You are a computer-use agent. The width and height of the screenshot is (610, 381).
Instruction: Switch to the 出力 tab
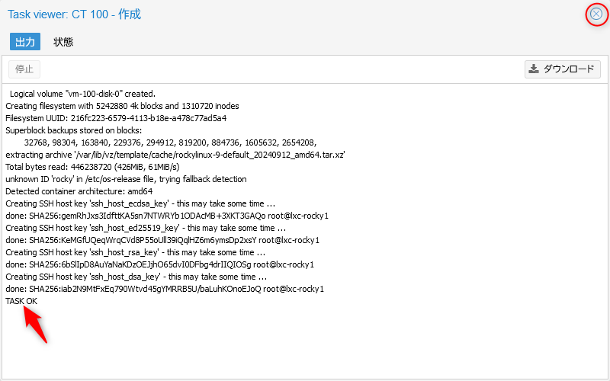(25, 42)
